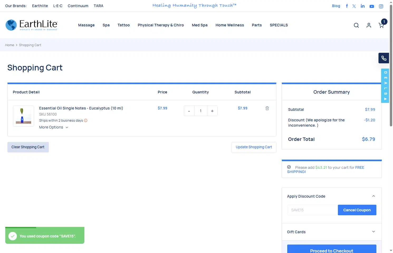This screenshot has height=253, width=393.
Task: Click the Eucalyptus oil product thumbnail
Action: pyautogui.click(x=23, y=116)
